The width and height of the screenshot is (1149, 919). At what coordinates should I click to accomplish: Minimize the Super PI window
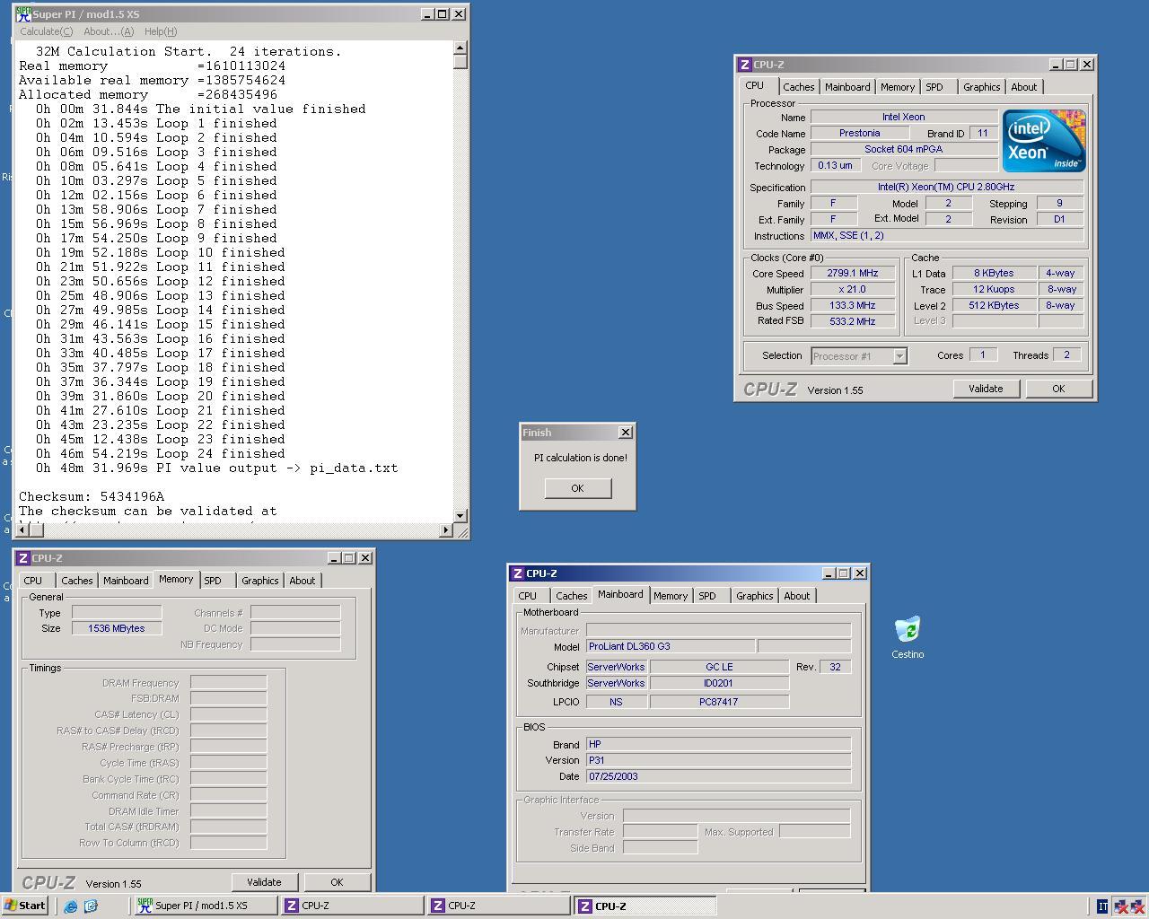[x=427, y=14]
